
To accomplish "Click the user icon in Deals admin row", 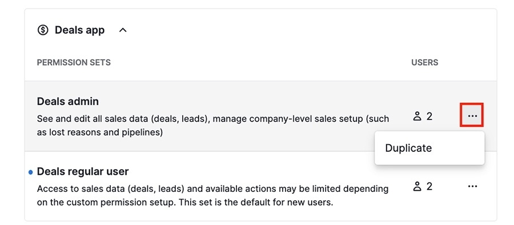I will 417,116.
